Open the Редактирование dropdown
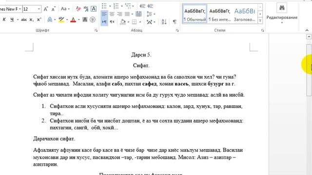 pos(282,19)
